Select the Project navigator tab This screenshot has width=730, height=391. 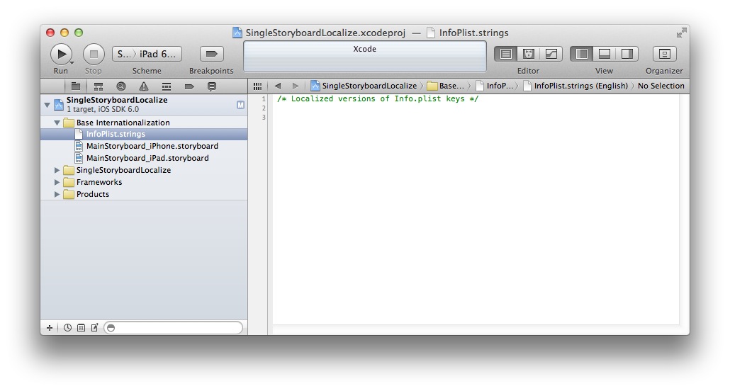pyautogui.click(x=75, y=86)
